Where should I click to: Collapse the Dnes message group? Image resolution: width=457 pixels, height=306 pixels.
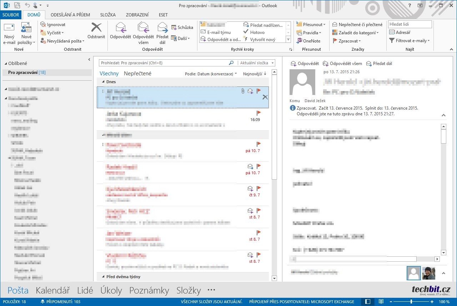tap(103, 82)
